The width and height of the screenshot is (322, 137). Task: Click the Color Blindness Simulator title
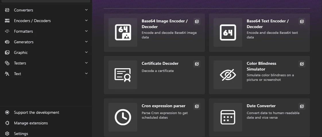pos(261,66)
